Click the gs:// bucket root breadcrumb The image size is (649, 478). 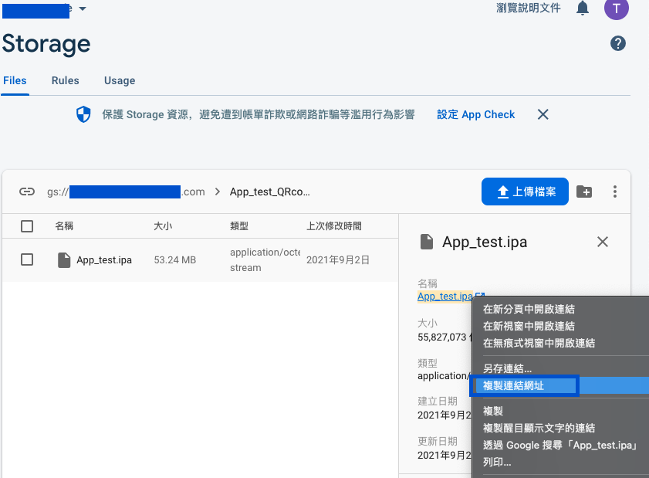pyautogui.click(x=126, y=192)
